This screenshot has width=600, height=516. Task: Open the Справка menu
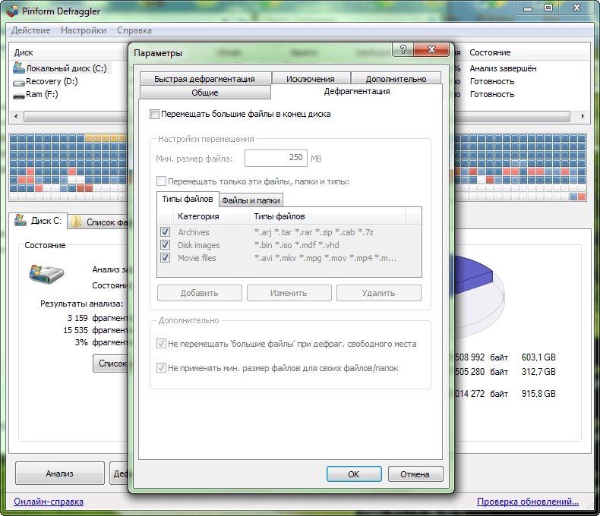click(x=134, y=30)
